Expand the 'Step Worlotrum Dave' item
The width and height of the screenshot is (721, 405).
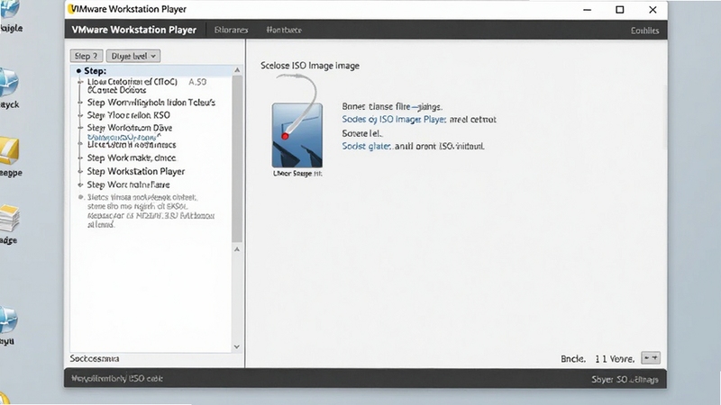pyautogui.click(x=80, y=128)
